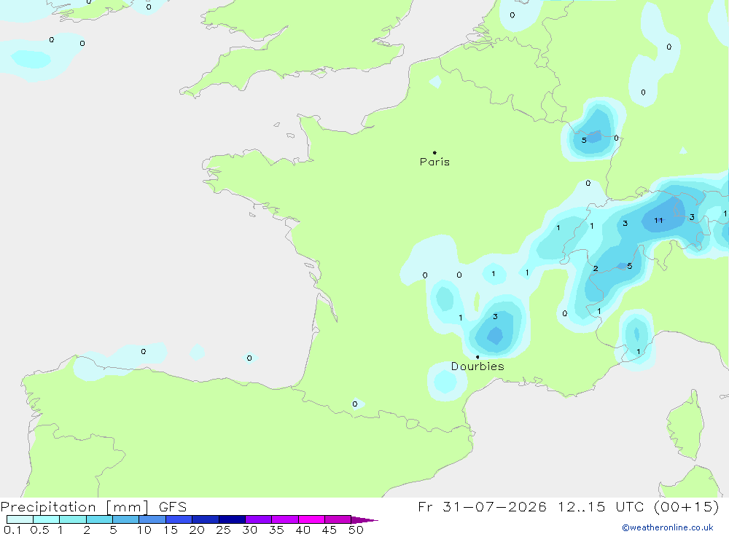This screenshot has width=729, height=534.
Task: Pick the 30–35 mm purple legend swatch
Action: point(259,519)
